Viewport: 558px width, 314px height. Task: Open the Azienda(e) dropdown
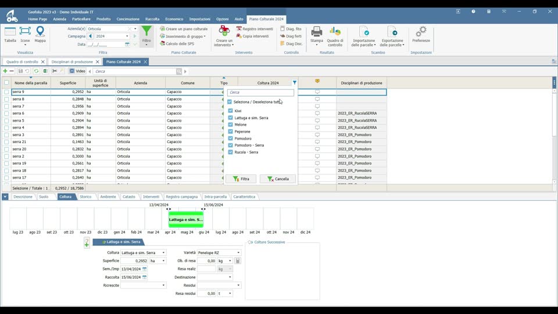point(135,29)
